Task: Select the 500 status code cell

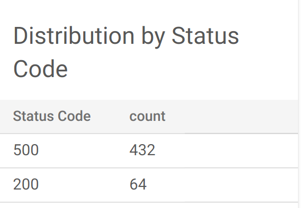Action: point(26,150)
